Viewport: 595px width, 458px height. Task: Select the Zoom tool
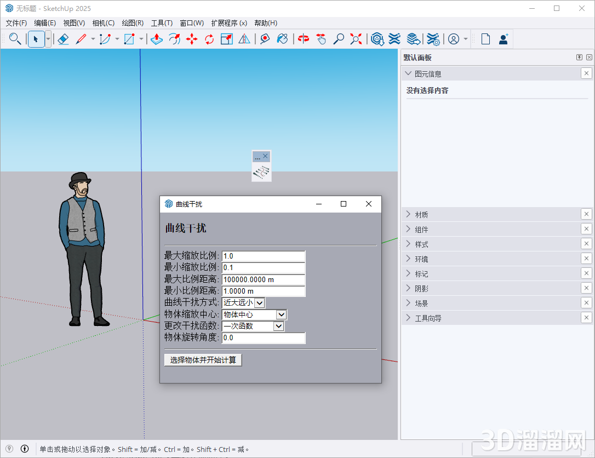click(x=339, y=39)
